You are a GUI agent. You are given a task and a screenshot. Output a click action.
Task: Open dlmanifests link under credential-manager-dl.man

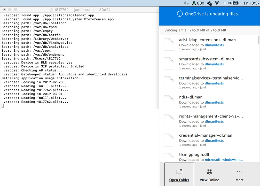pyautogui.click(x=214, y=140)
